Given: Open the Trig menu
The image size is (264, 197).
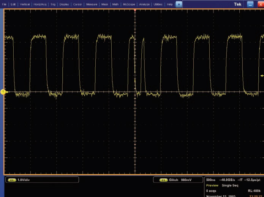Looking at the screenshot, I should click(53, 4).
